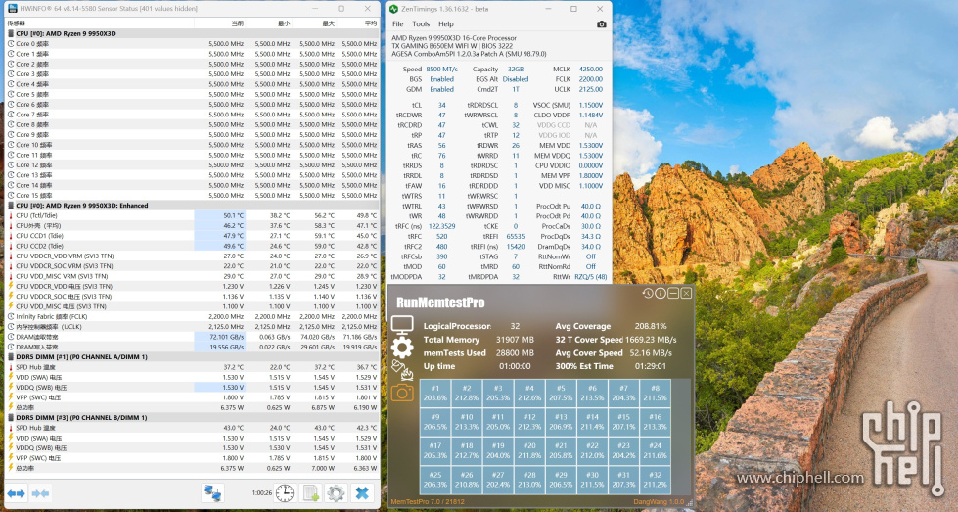Click the 最小 column header in HWiNFO
Screen dimensions: 958x512
tap(269, 23)
